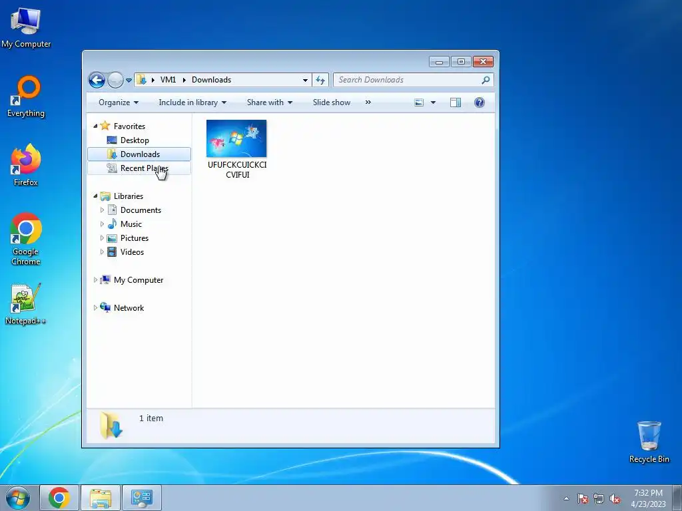Collapse the Favorites group
The width and height of the screenshot is (682, 511).
(x=95, y=126)
